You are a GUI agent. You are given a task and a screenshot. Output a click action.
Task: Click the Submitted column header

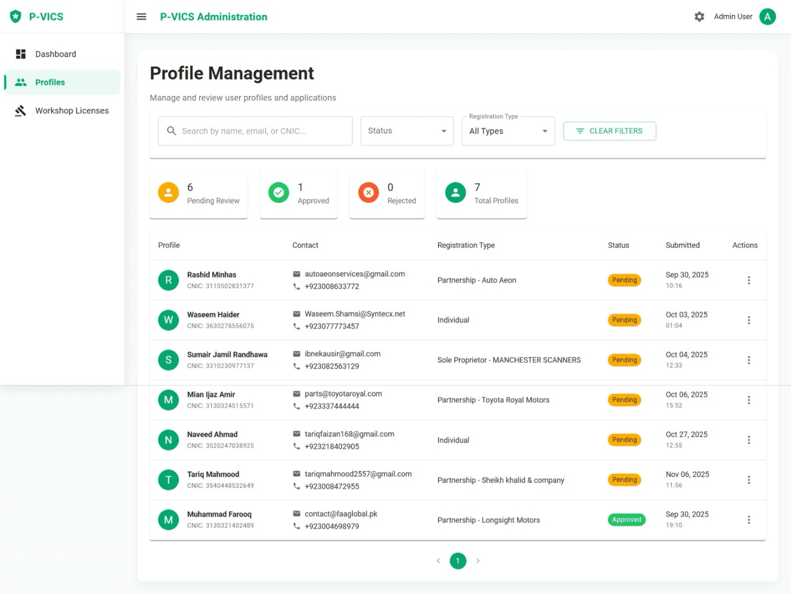pos(683,245)
